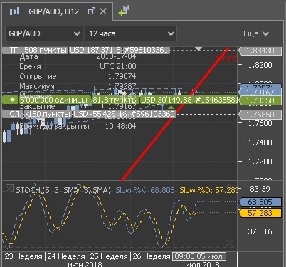Click the blue 68.805 Slow %K tag
This screenshot has height=267, width=286.
click(x=260, y=202)
